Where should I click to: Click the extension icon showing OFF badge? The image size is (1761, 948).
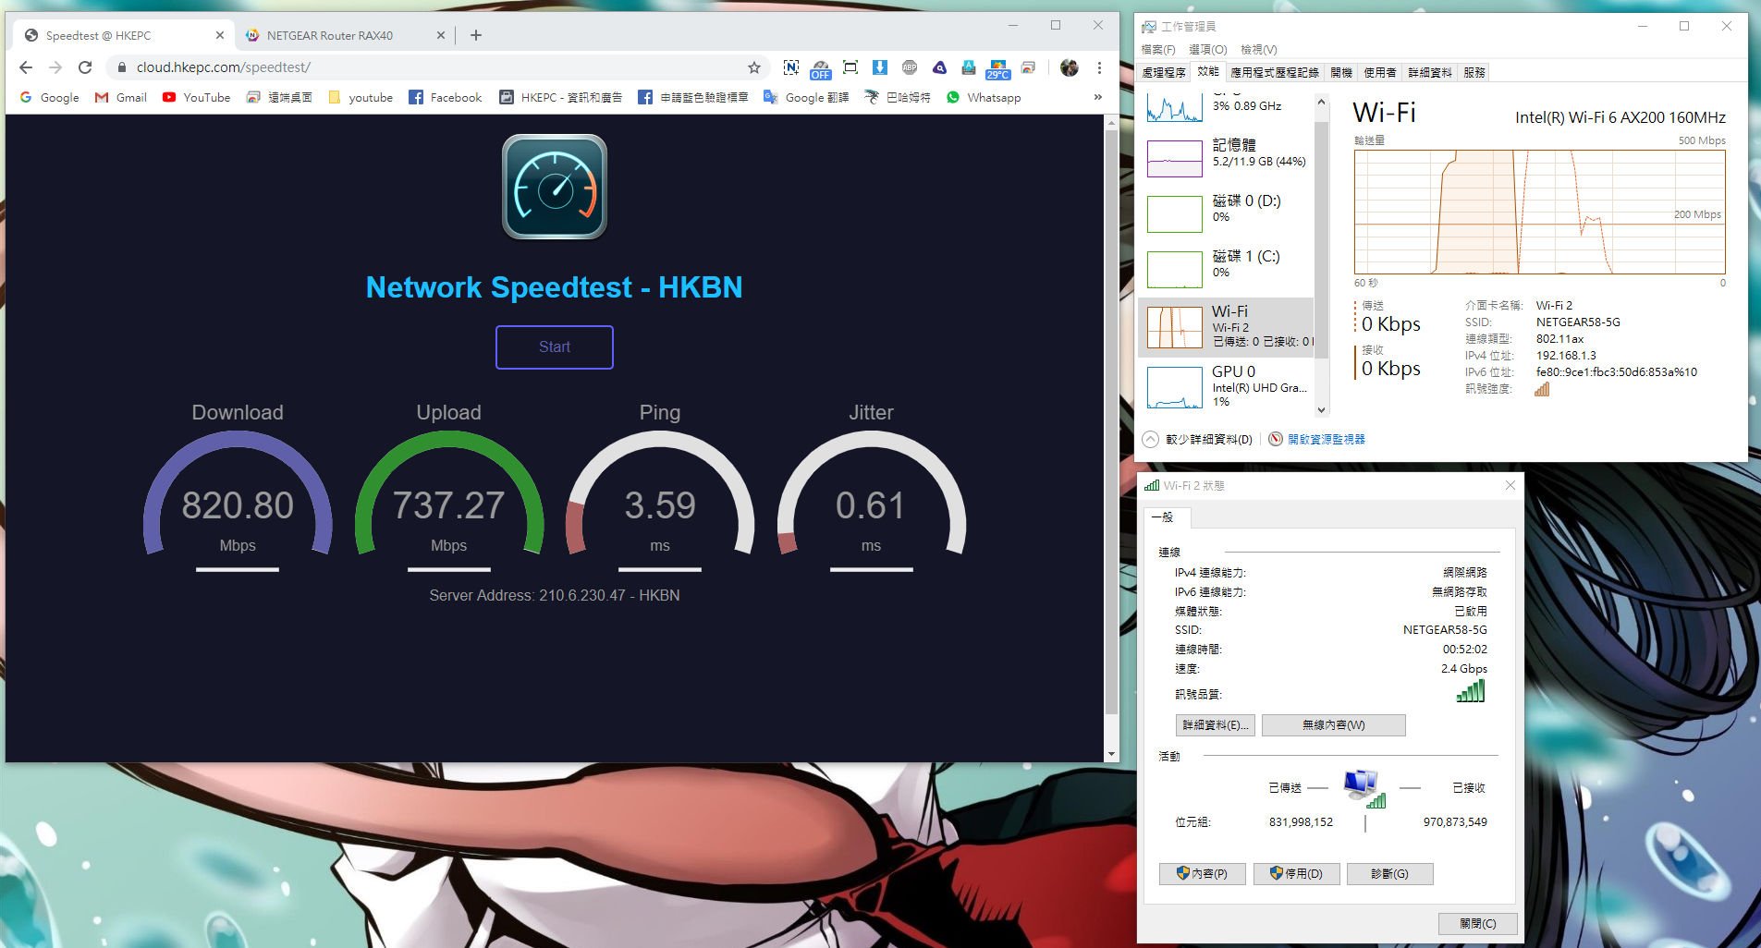(x=820, y=69)
